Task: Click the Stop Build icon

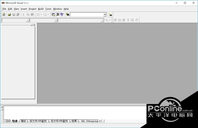Action: pyautogui.click(x=124, y=20)
